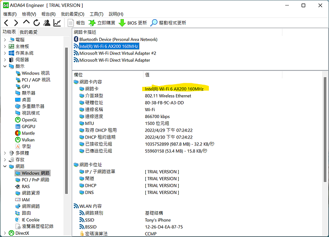Click the 立即購買 buy now button

coord(102,23)
